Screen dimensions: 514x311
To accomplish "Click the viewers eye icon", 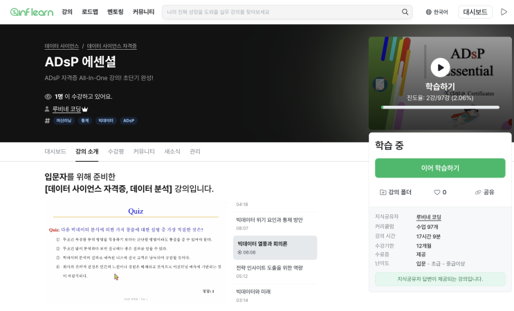I will [48, 97].
